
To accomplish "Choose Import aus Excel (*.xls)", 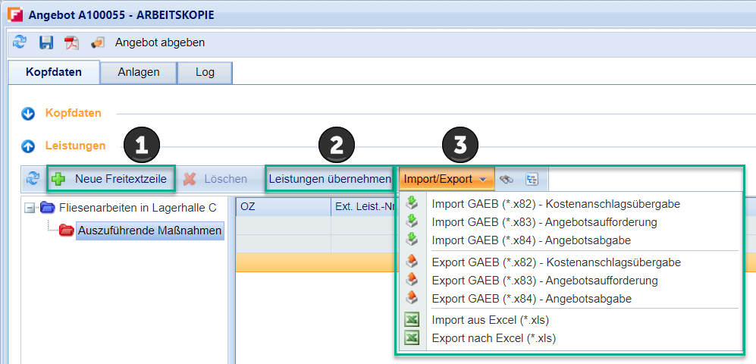I will pyautogui.click(x=490, y=320).
